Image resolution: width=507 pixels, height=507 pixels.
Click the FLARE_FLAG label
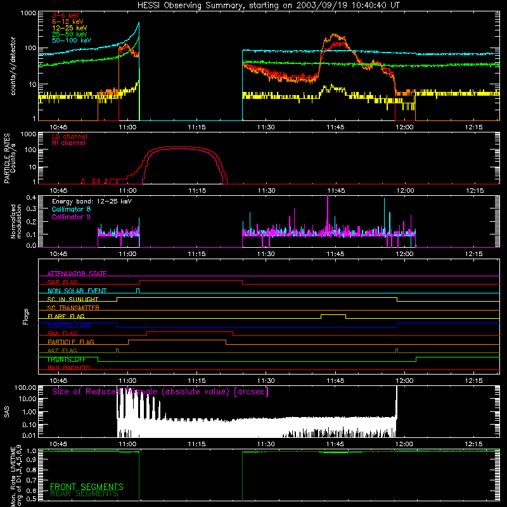click(66, 316)
